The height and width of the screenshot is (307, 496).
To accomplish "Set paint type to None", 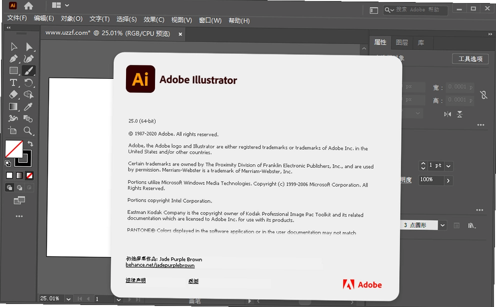I will [29, 175].
